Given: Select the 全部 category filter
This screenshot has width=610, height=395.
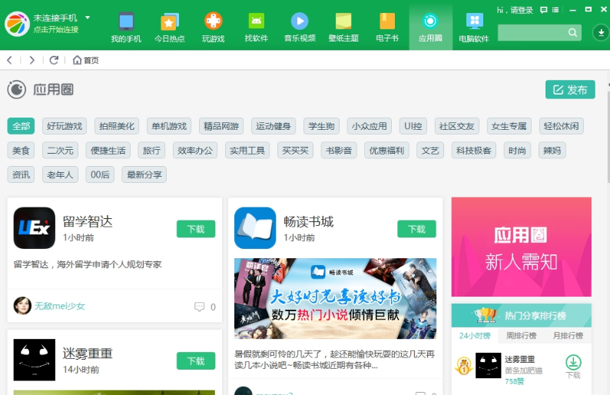Looking at the screenshot, I should (x=21, y=126).
